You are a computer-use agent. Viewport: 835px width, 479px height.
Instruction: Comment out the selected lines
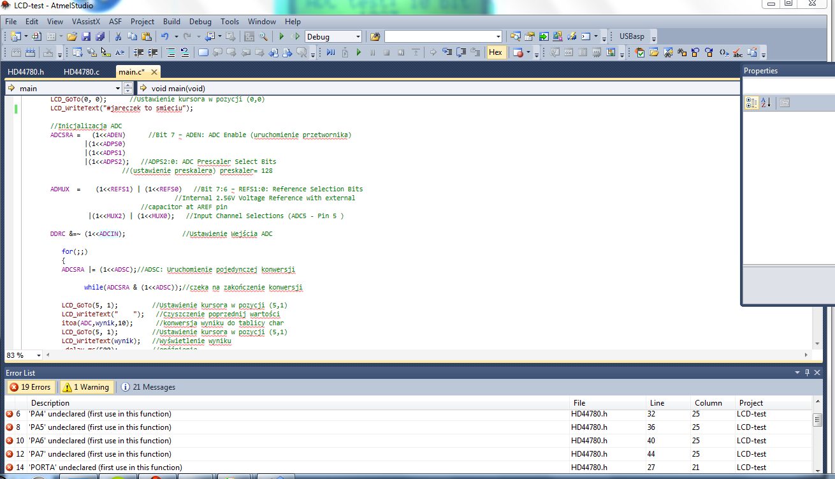[x=171, y=52]
